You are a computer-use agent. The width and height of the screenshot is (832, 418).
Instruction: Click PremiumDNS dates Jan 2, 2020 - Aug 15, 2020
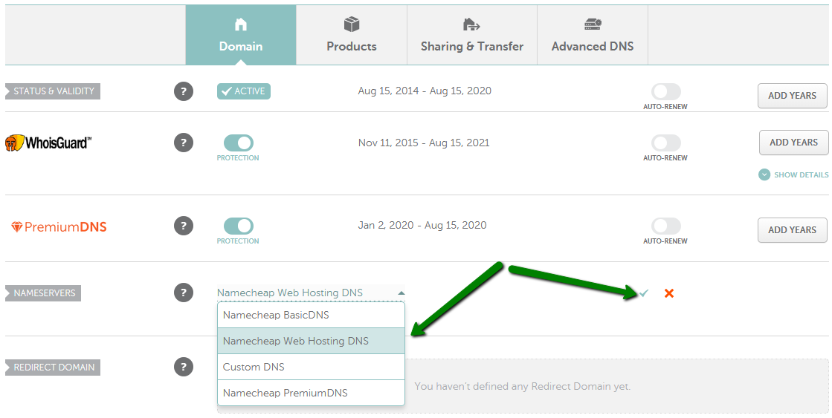click(422, 226)
